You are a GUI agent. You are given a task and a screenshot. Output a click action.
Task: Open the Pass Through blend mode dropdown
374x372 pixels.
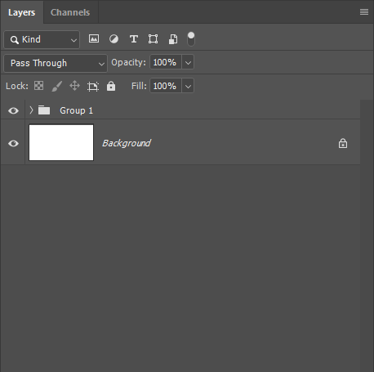point(56,63)
